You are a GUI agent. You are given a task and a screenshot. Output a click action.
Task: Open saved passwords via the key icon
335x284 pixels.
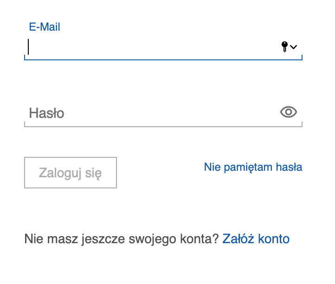[284, 47]
